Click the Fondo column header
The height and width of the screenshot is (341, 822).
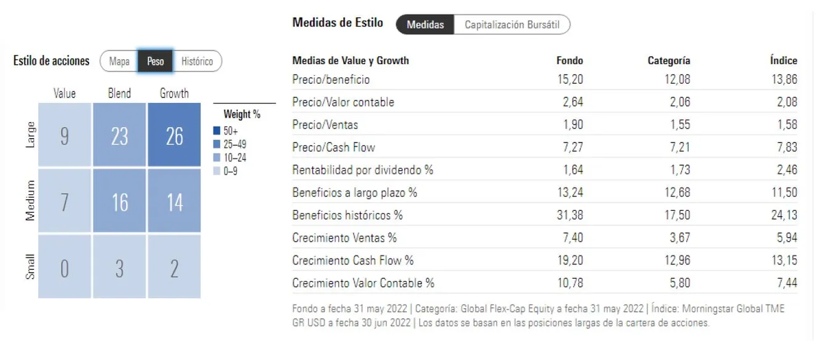coord(569,60)
